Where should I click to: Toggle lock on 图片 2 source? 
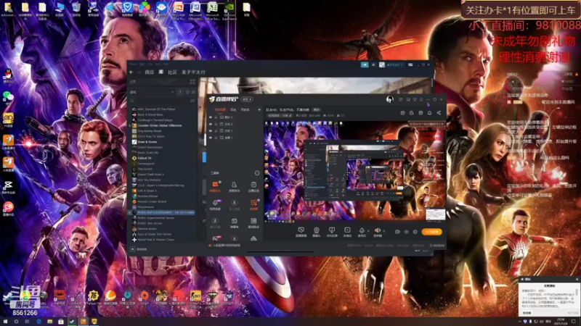pyautogui.click(x=216, y=117)
